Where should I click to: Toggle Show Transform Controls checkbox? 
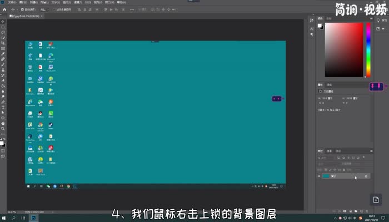tap(54, 9)
